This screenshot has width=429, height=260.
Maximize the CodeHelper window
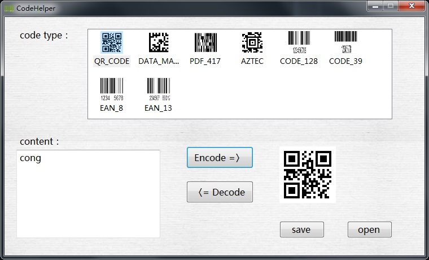(391, 6)
